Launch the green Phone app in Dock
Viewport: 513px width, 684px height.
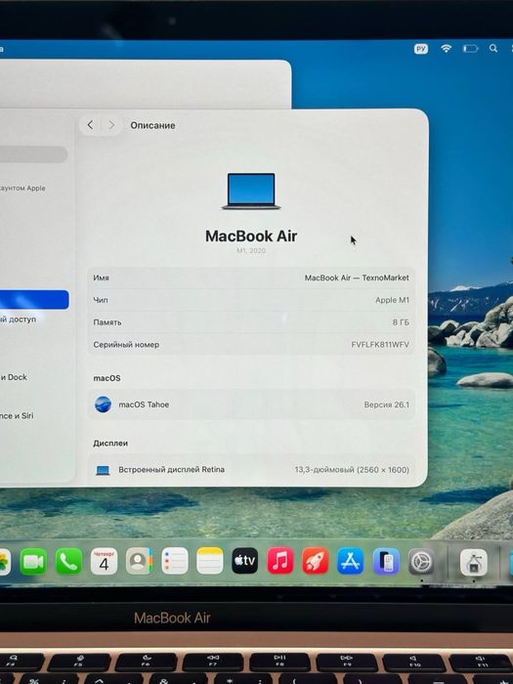(x=69, y=562)
